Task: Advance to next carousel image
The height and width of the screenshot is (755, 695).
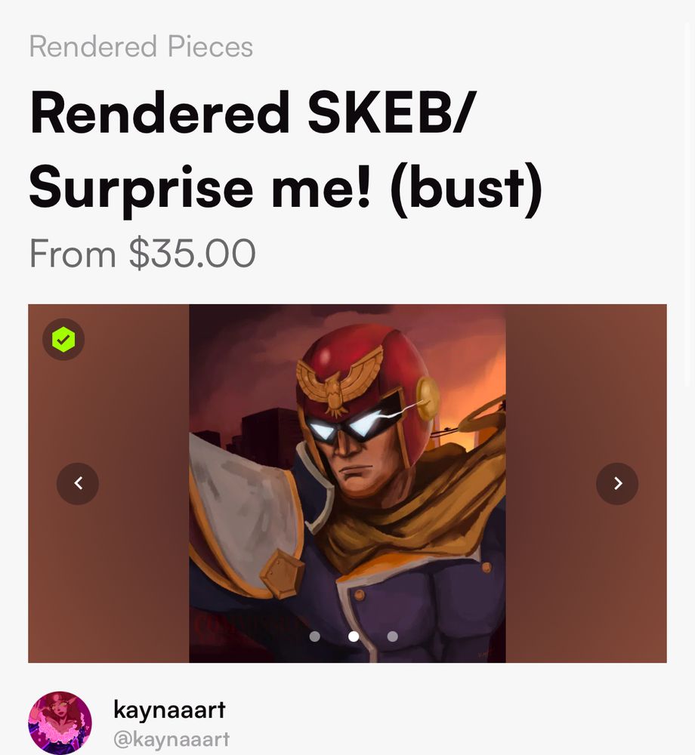Action: point(617,483)
